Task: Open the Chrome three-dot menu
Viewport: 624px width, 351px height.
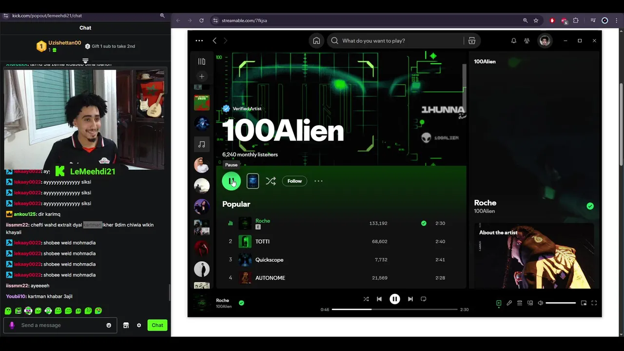Action: (x=617, y=20)
